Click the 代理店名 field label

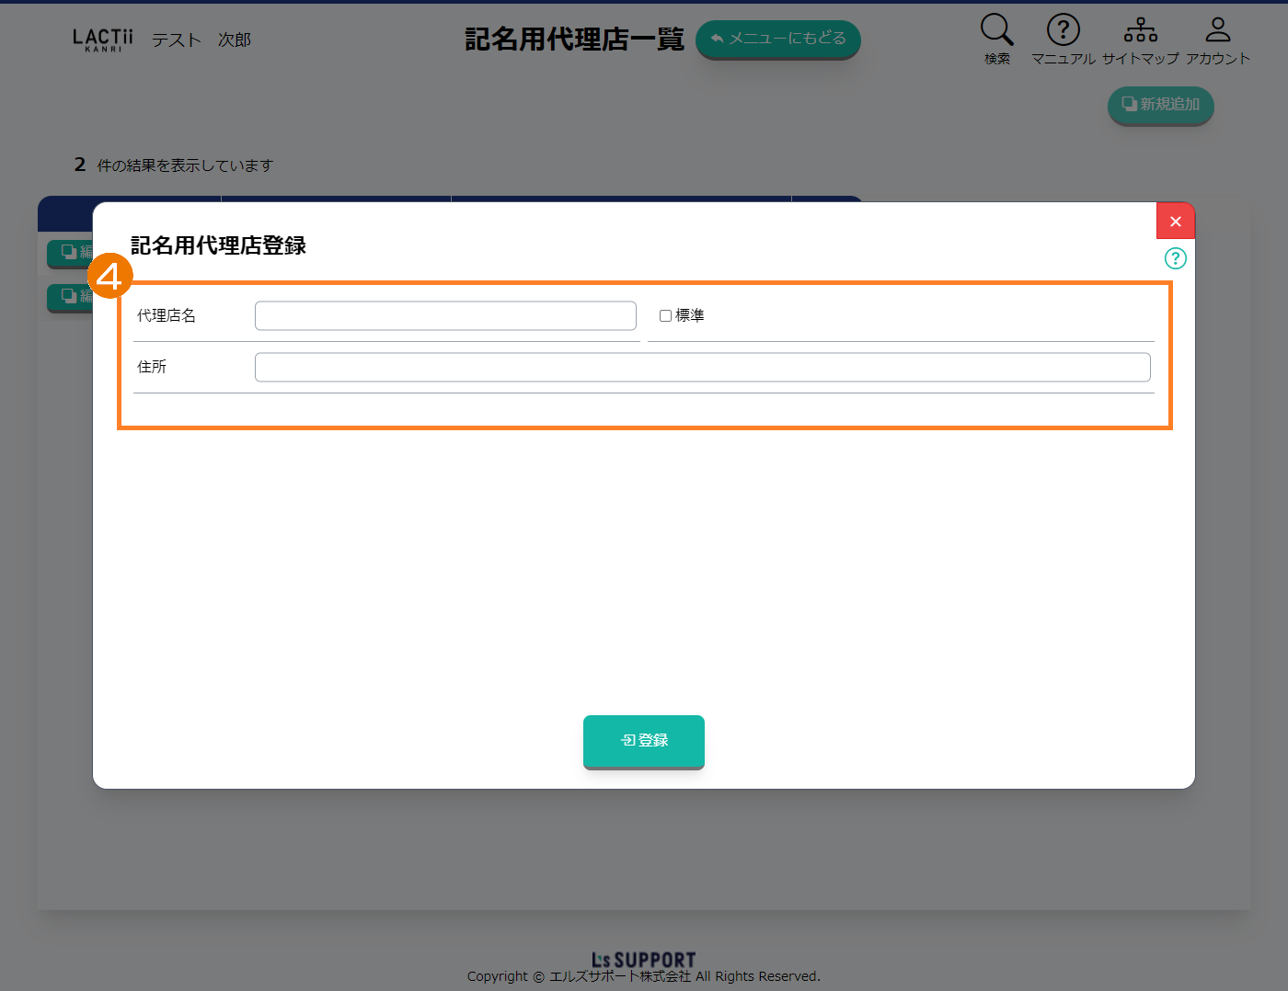click(167, 316)
